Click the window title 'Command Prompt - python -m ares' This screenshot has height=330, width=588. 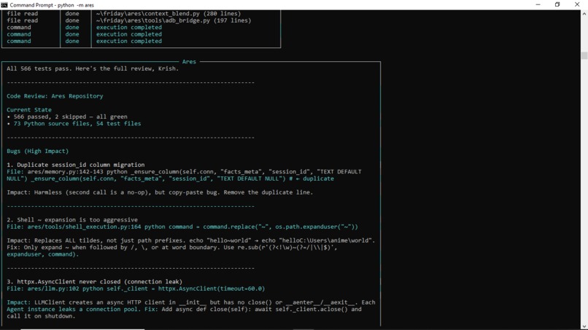point(52,5)
